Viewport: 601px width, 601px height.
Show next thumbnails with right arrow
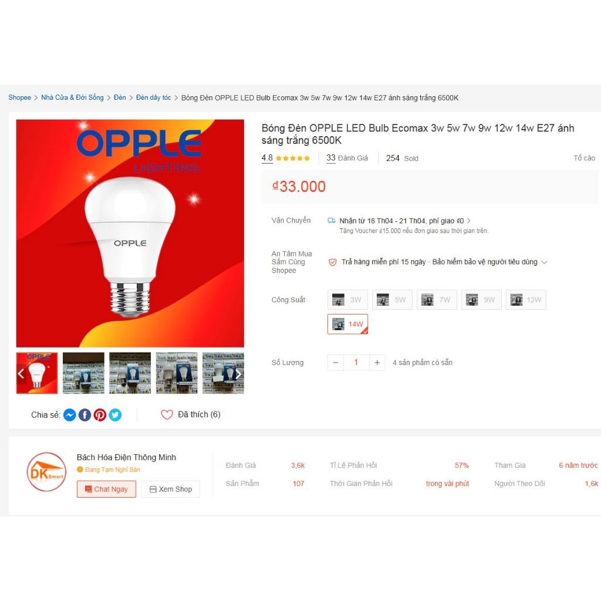pyautogui.click(x=238, y=374)
